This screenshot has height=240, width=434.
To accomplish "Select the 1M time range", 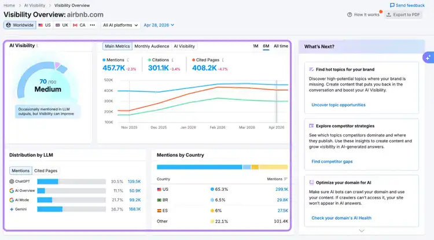I will [255, 46].
